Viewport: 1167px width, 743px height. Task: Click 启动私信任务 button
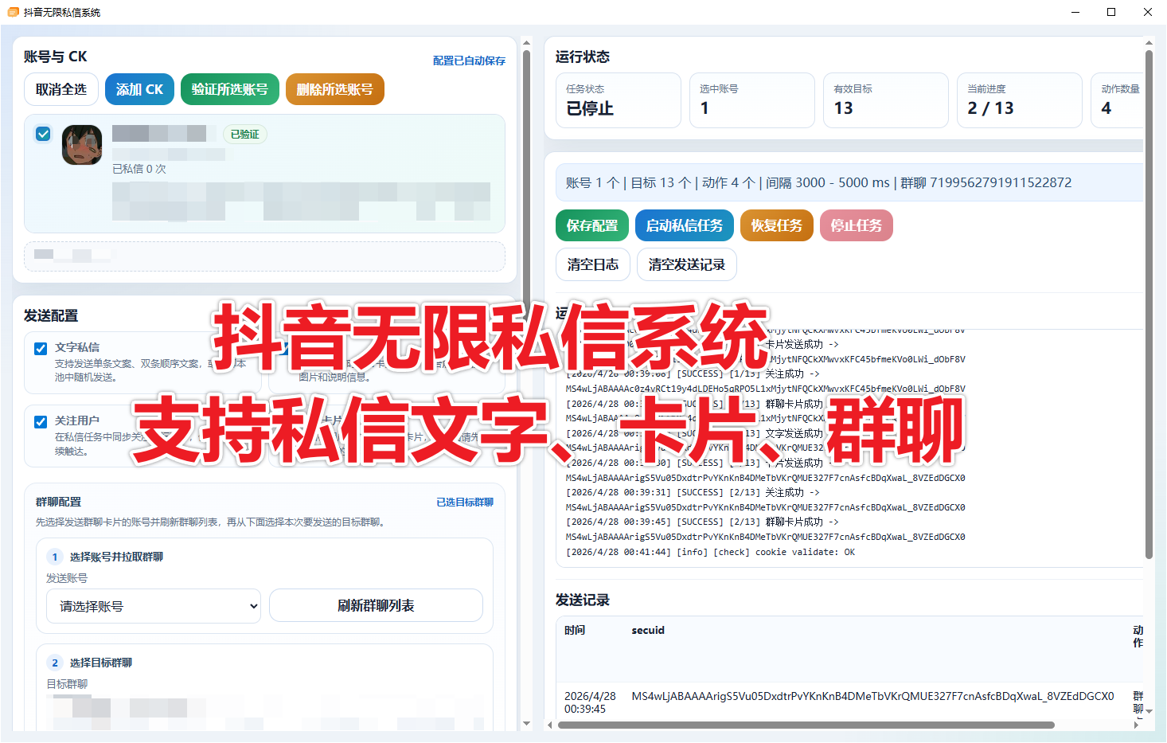(685, 225)
